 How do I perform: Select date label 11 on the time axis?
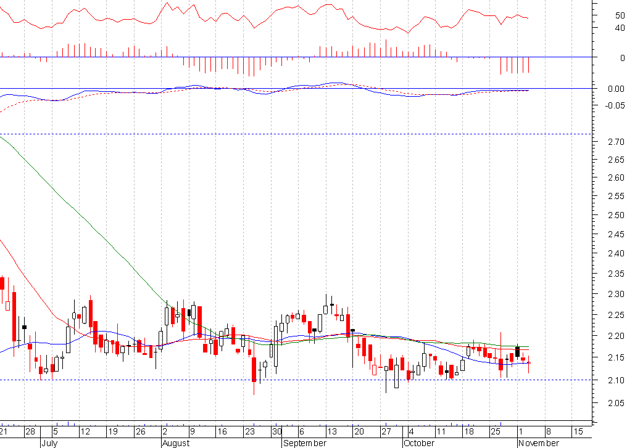click(x=441, y=431)
